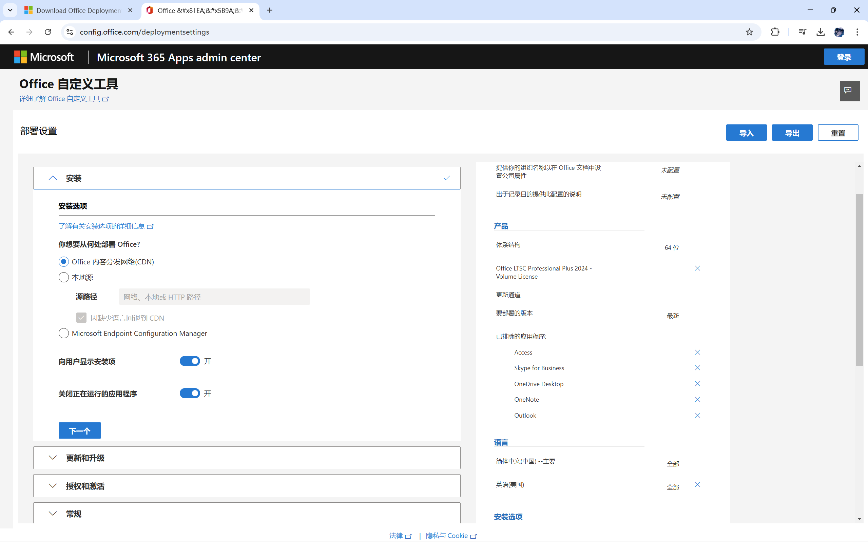
Task: Open 了解有关安装选项的详细信息 link
Action: coord(106,226)
